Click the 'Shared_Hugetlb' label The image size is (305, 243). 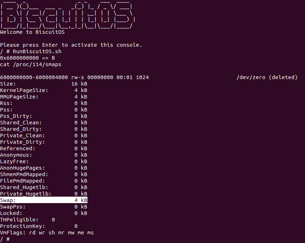click(x=24, y=187)
